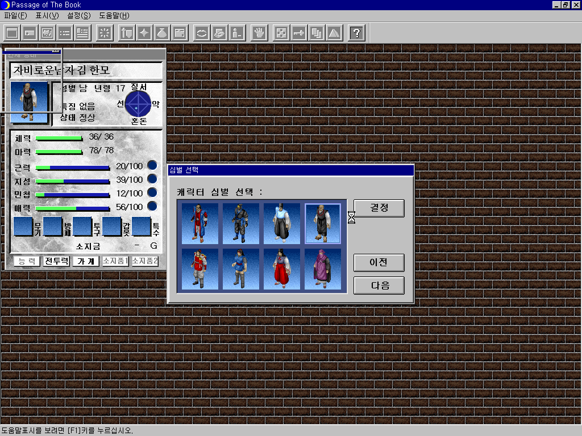Click the alignment compass circle
The image size is (582, 436).
pyautogui.click(x=138, y=104)
